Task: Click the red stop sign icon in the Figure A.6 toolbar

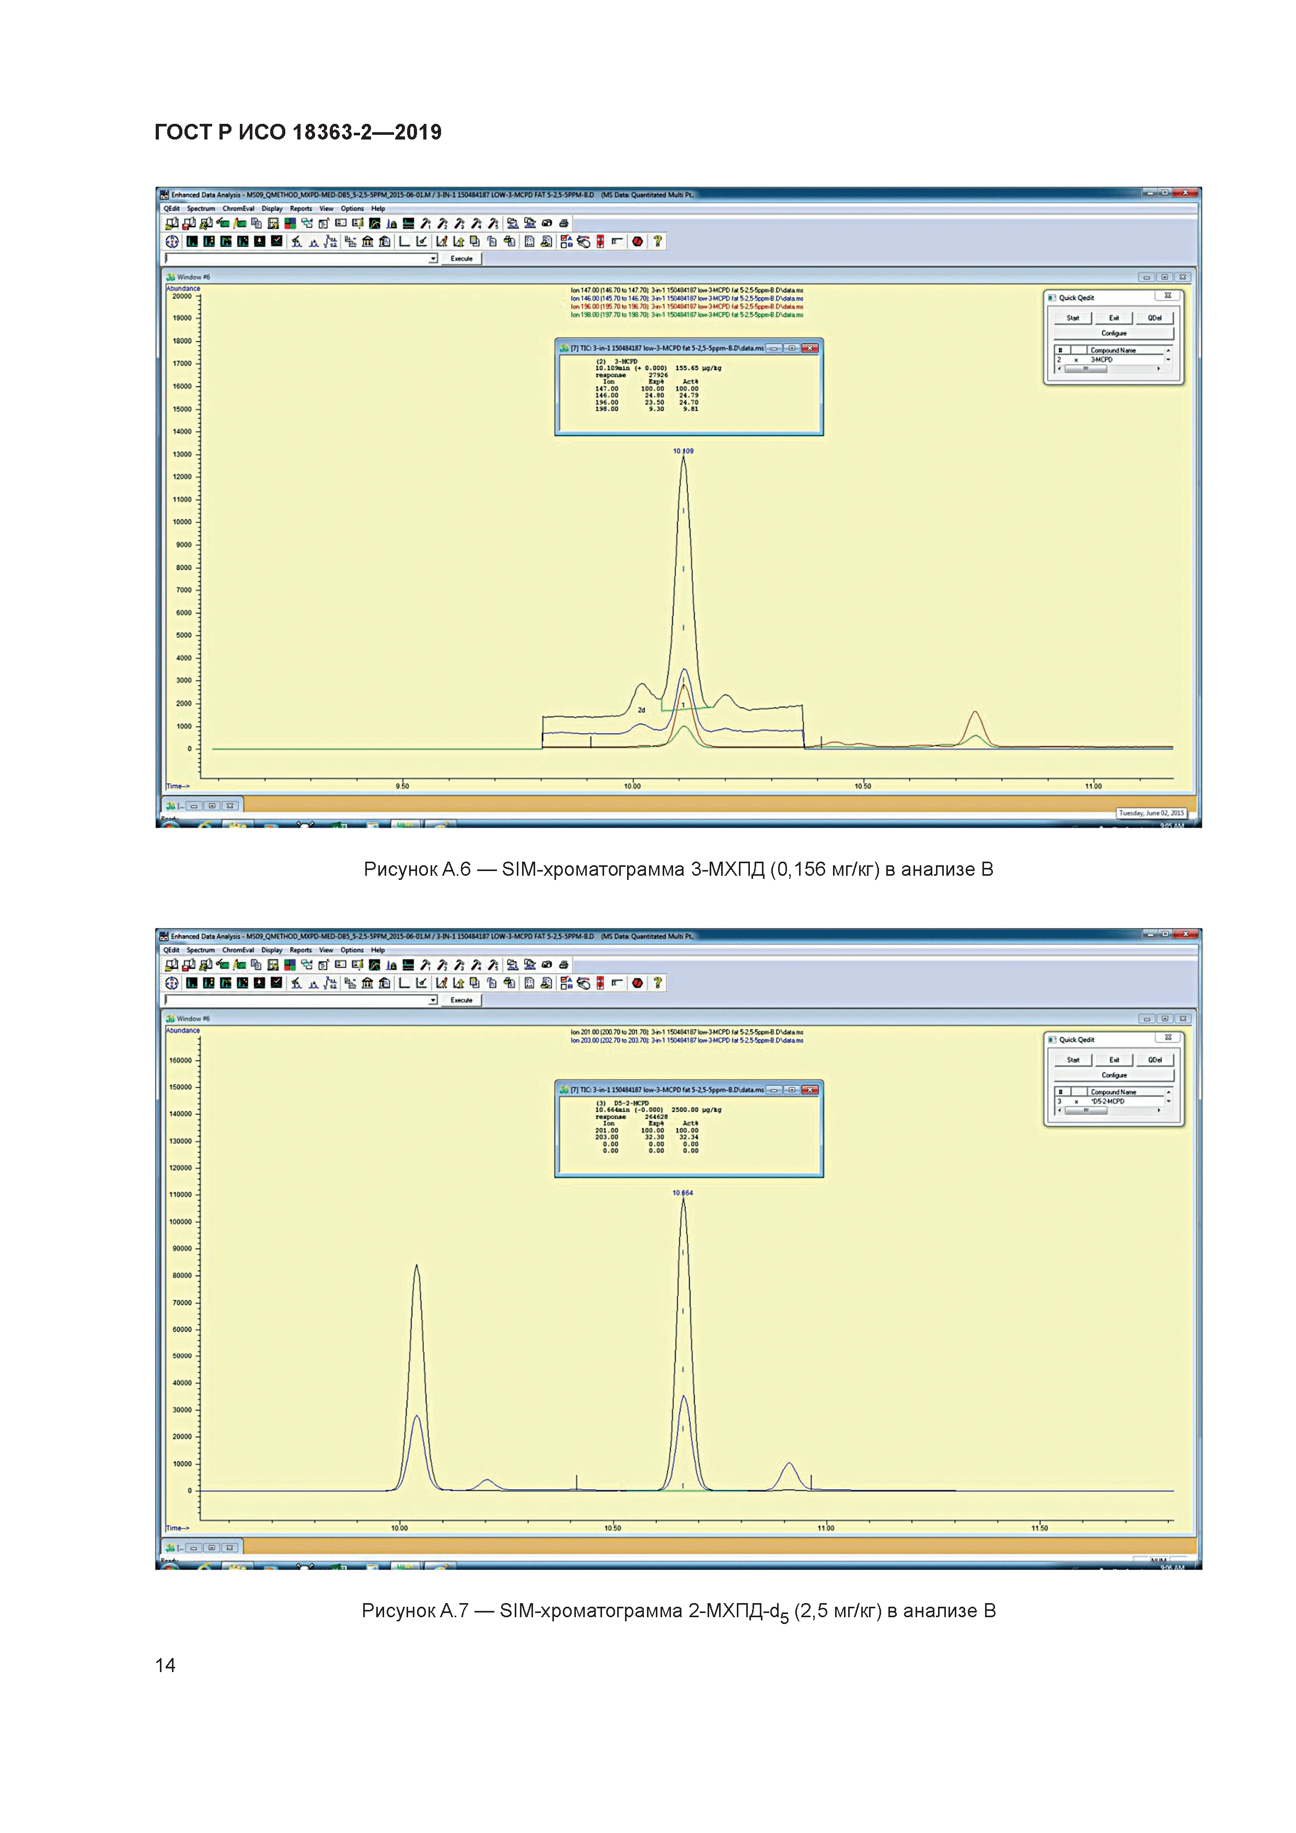Action: (x=637, y=241)
